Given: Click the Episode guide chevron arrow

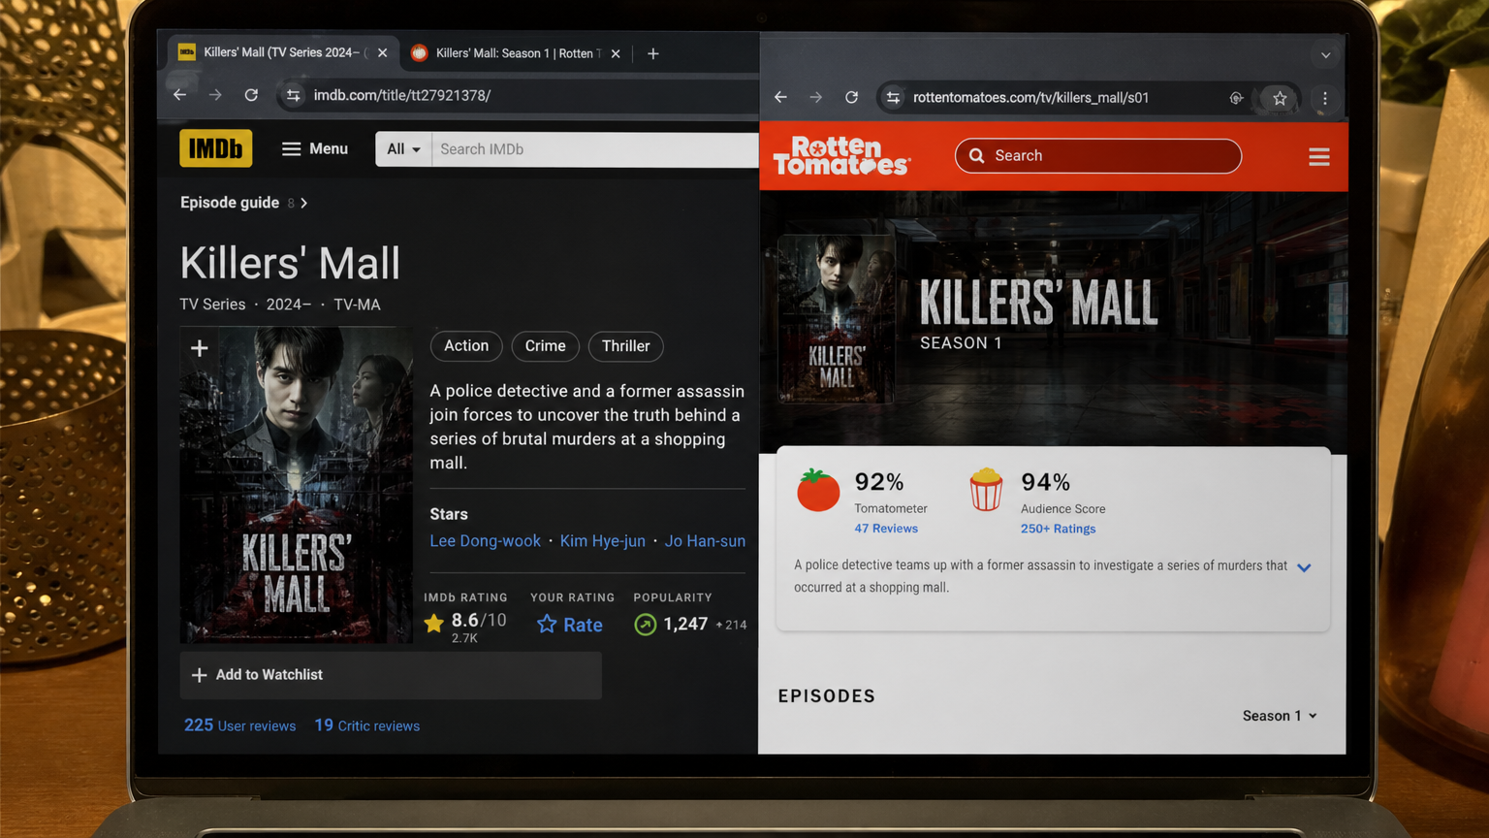Looking at the screenshot, I should tap(304, 203).
